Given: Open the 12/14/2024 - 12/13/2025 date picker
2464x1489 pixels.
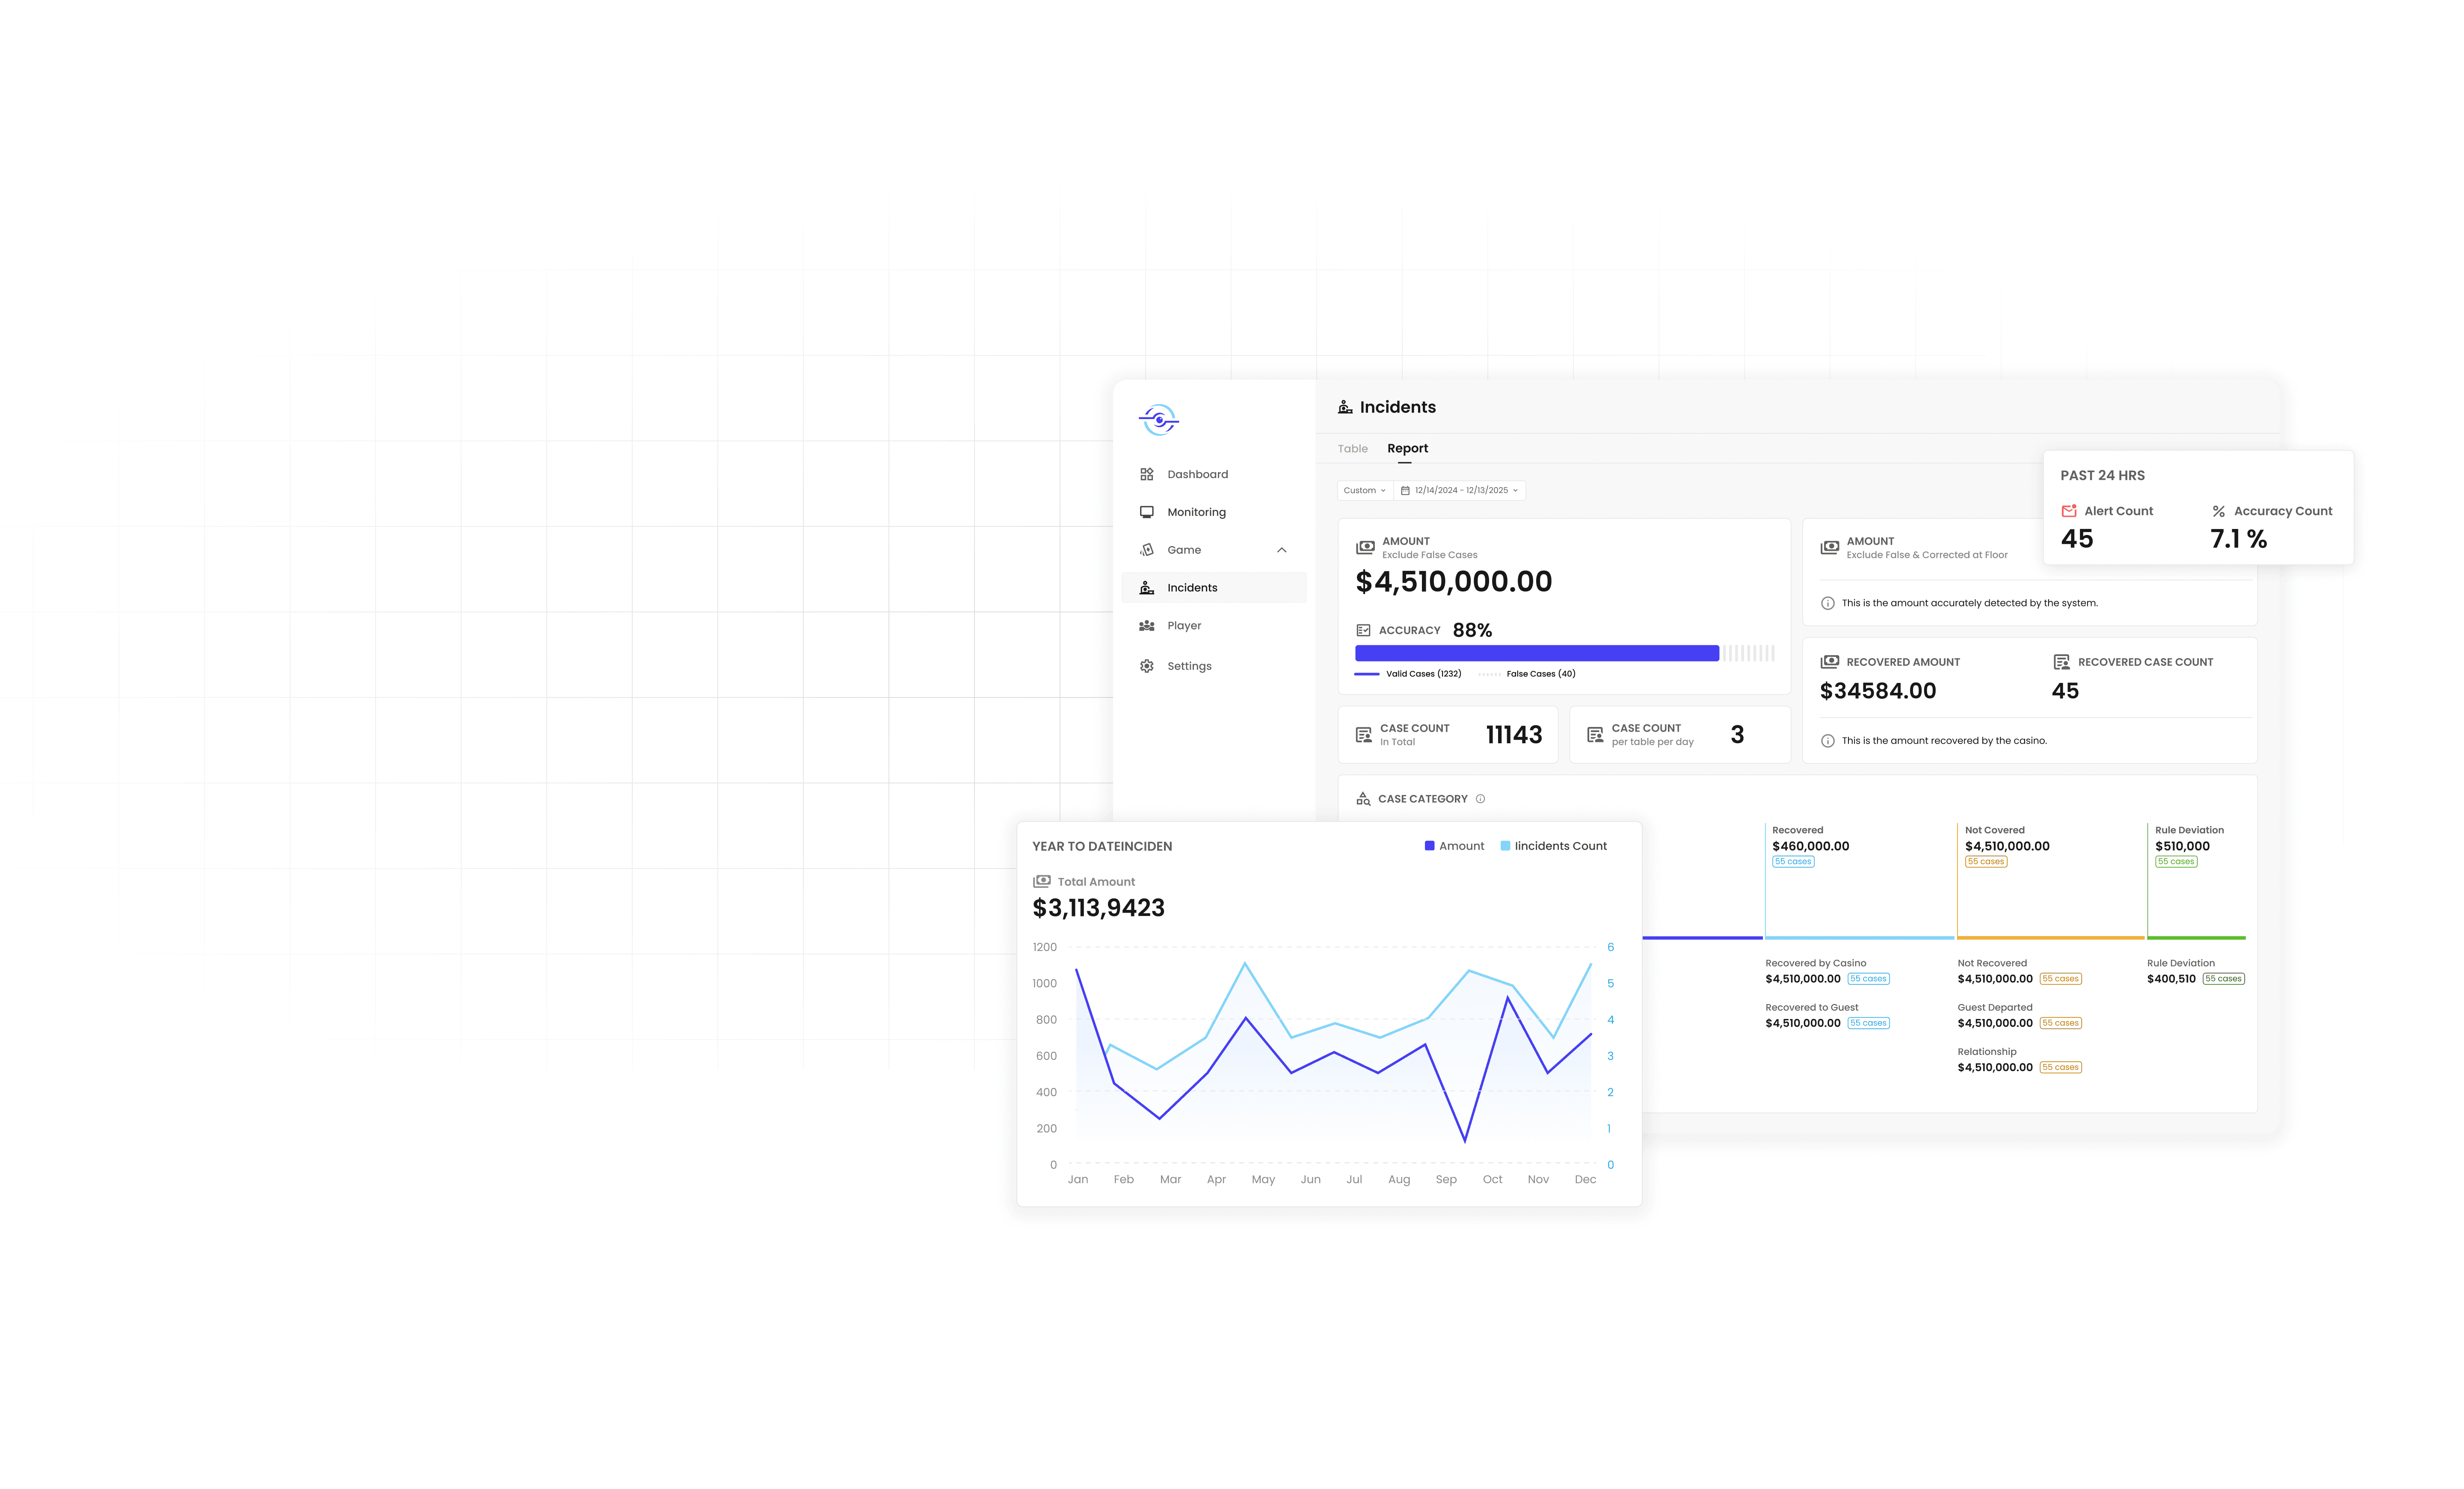Looking at the screenshot, I should (x=1459, y=490).
